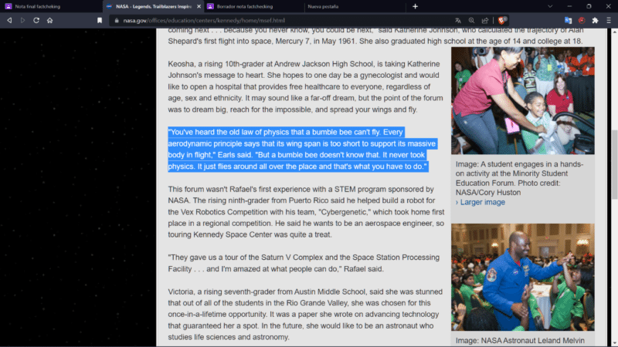Click the astronaut Leland Melvin photo
The width and height of the screenshot is (618, 347).
pyautogui.click(x=522, y=278)
